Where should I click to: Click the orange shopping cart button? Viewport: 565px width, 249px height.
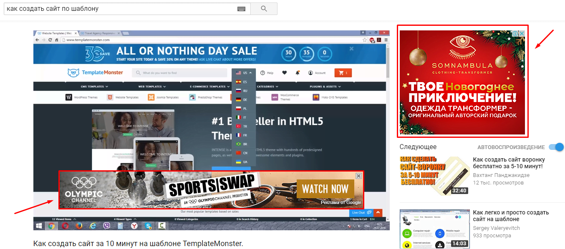[343, 73]
